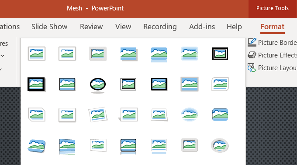Choose the Moderate Frame White picture style
Screen dimensions: 297x165
(x=67, y=115)
